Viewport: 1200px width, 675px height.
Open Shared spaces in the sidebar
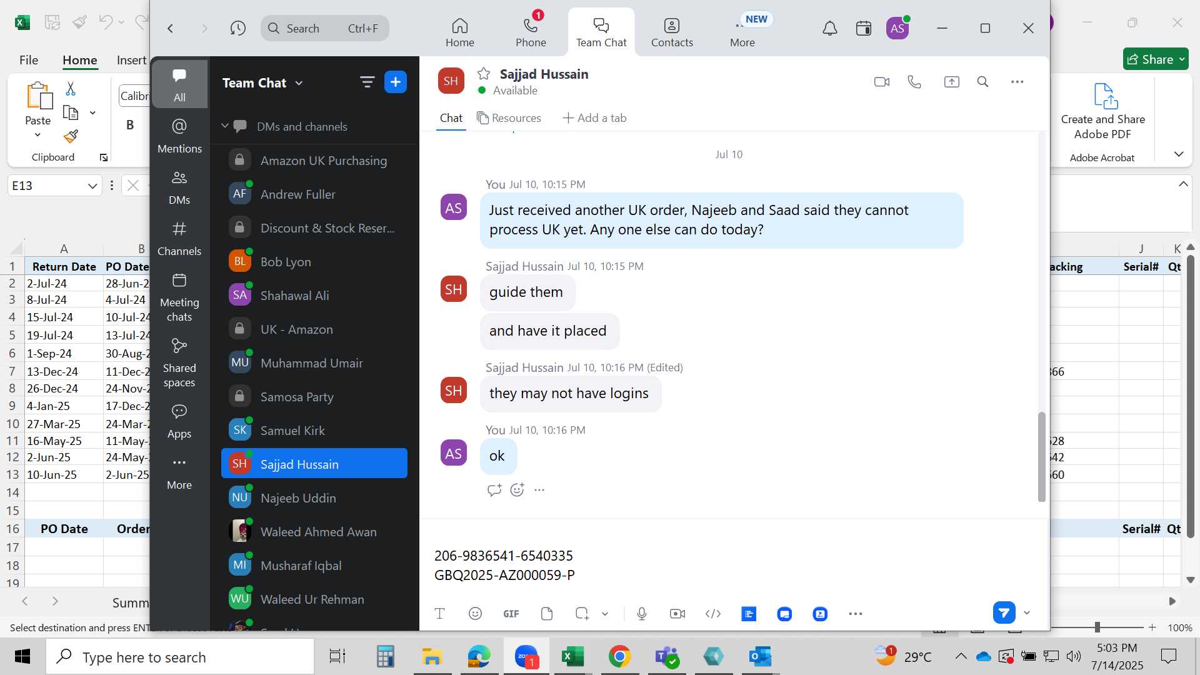coord(179,363)
